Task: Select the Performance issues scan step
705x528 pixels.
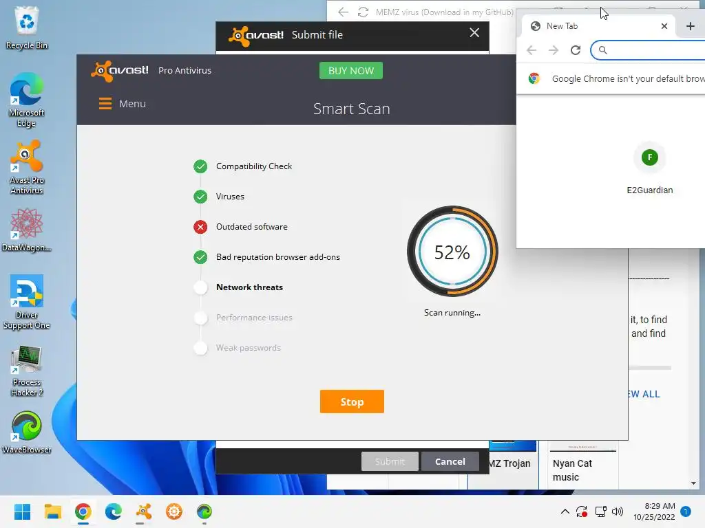Action: [254, 318]
